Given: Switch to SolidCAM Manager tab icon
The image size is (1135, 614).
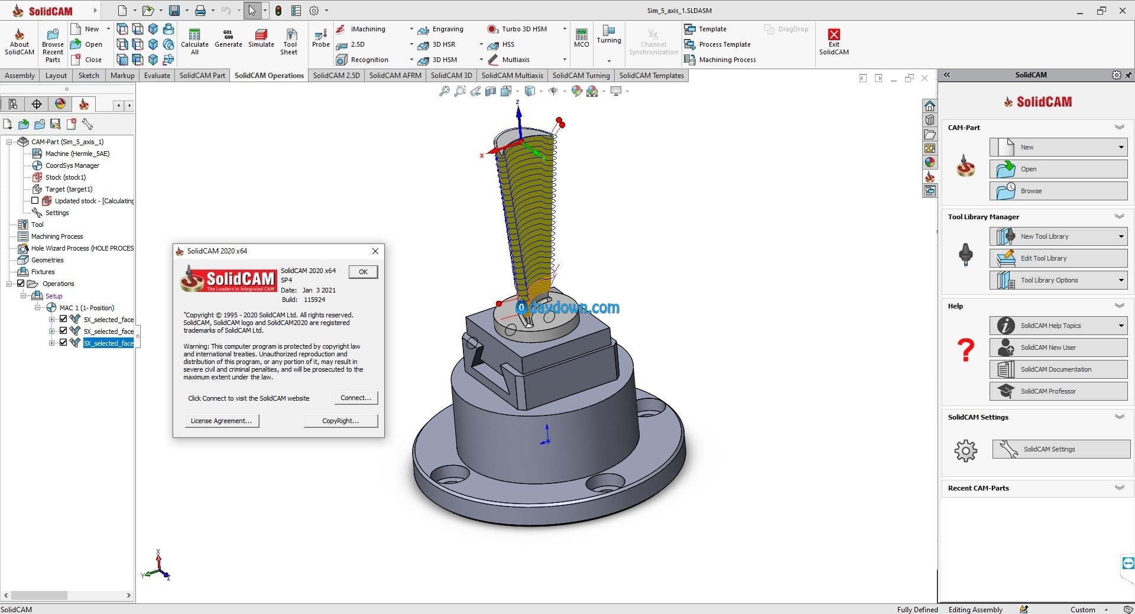Looking at the screenshot, I should coord(84,104).
